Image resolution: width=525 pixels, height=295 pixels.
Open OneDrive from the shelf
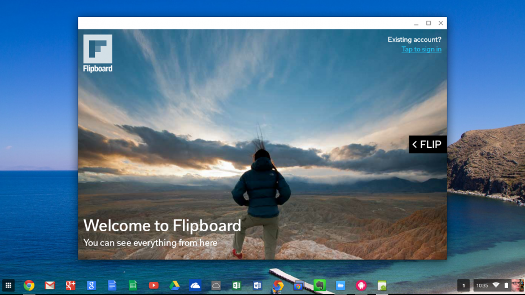pyautogui.click(x=195, y=285)
